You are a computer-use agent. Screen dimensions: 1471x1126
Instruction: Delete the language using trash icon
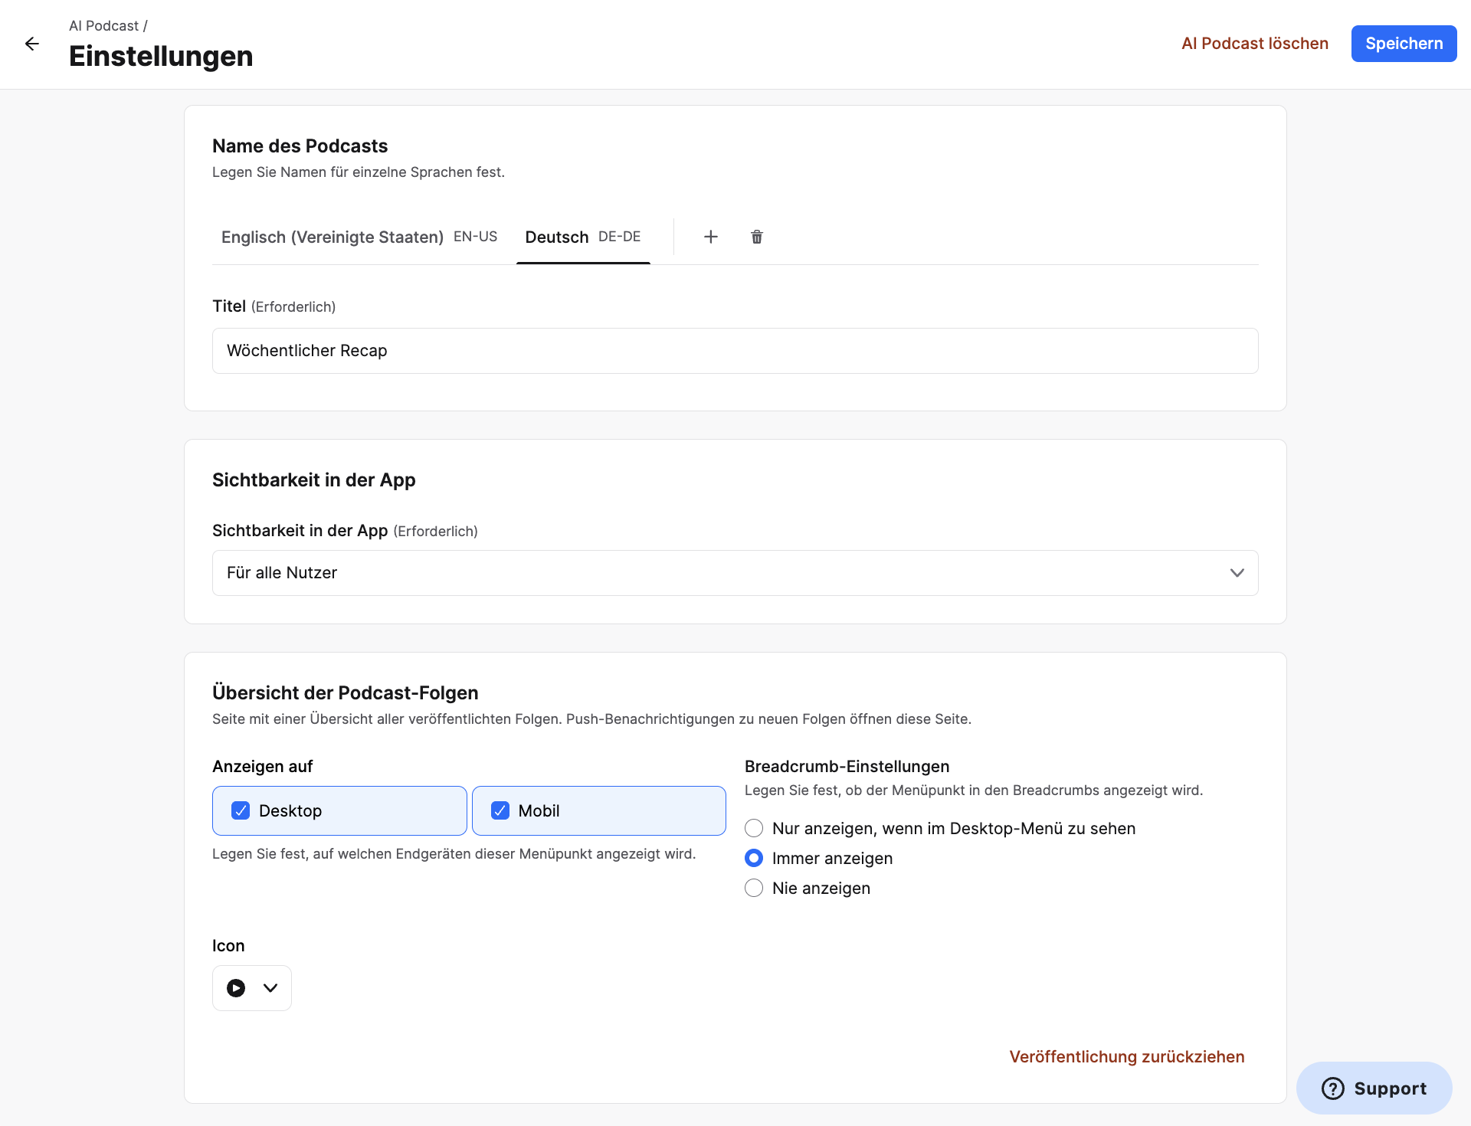757,237
